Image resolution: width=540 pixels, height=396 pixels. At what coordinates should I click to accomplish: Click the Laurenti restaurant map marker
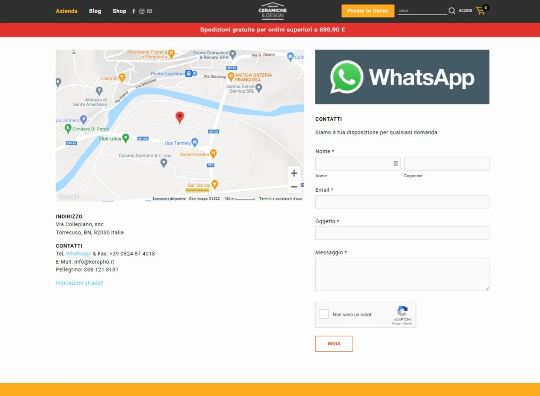click(x=122, y=78)
